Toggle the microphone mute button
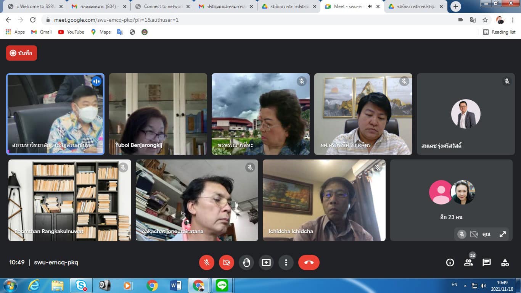 207,262
